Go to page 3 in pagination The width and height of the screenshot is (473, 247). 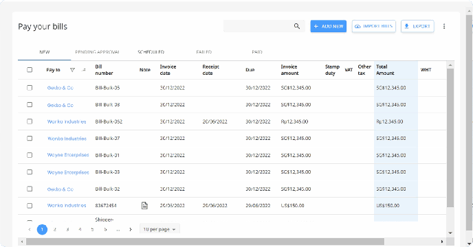pos(67,230)
